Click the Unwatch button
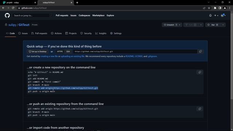Image resolution: width=233 pixels, height=131 pixels. click(x=170, y=25)
